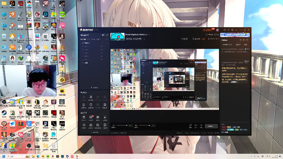Switch to last tab in chat panel
The height and width of the screenshot is (159, 283).
coord(246,45)
